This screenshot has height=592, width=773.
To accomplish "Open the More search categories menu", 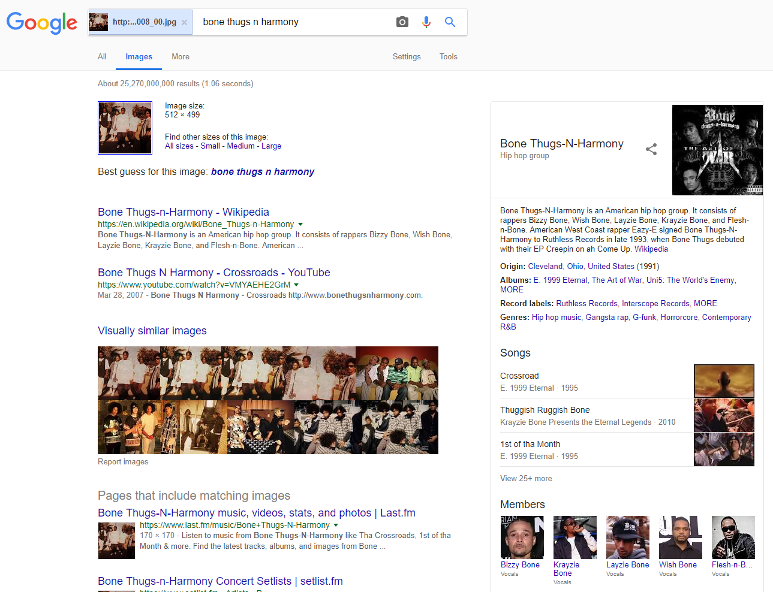I will [181, 56].
